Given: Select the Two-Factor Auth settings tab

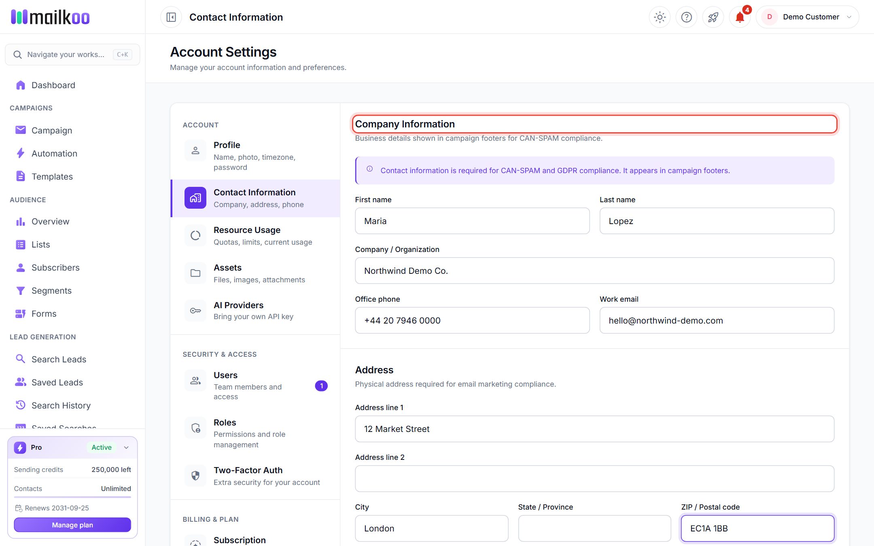Looking at the screenshot, I should point(255,476).
